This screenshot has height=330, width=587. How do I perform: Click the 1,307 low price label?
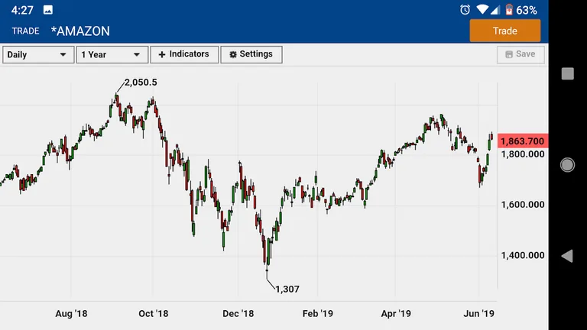(287, 289)
